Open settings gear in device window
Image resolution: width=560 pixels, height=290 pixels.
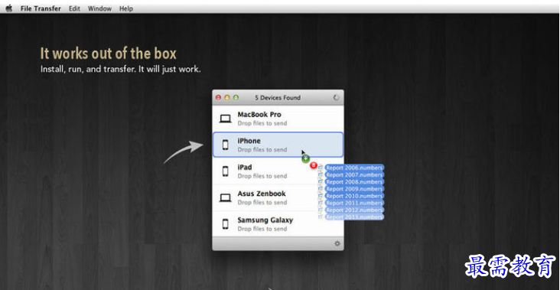pos(337,243)
